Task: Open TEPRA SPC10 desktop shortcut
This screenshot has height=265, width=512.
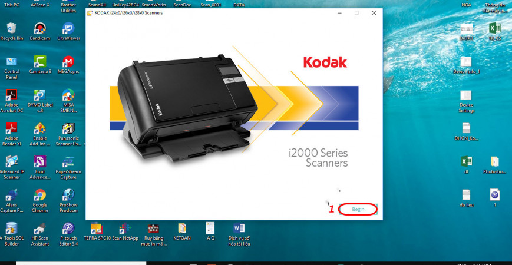Action: 97,231
